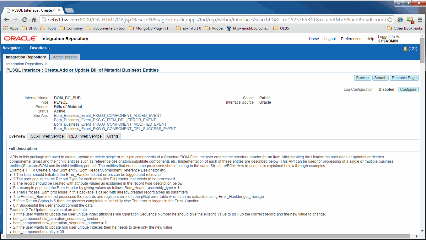Click the browser back arrow
Viewport: 426px width, 240px height.
(6, 19)
